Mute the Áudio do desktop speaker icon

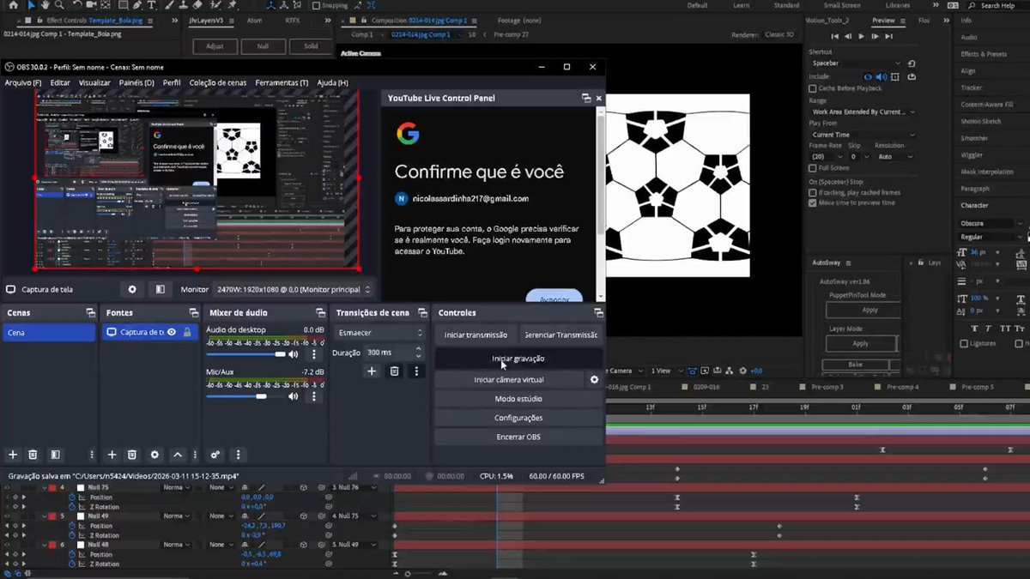coord(294,354)
